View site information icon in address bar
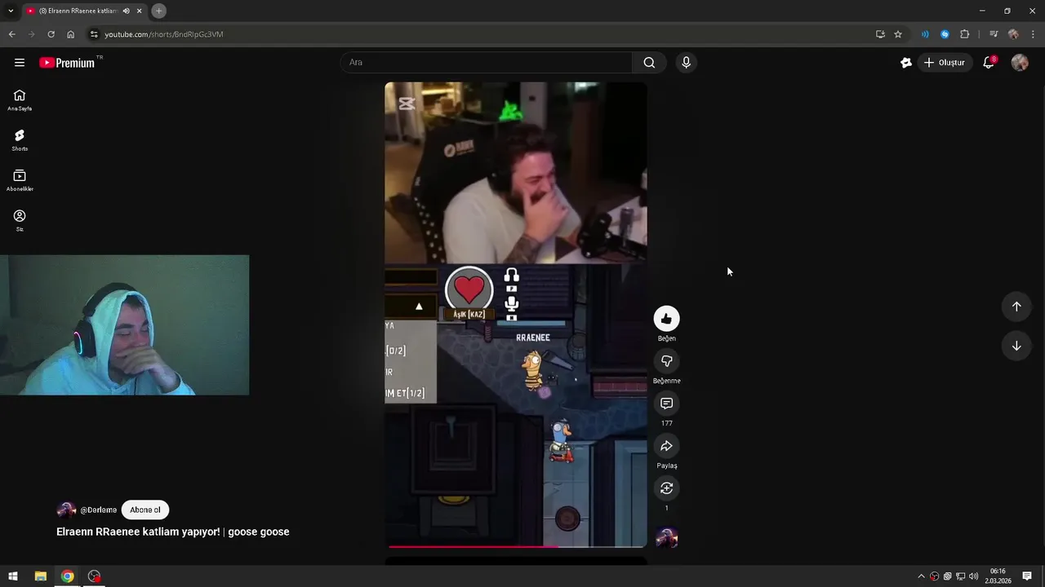1045x587 pixels. coord(94,34)
